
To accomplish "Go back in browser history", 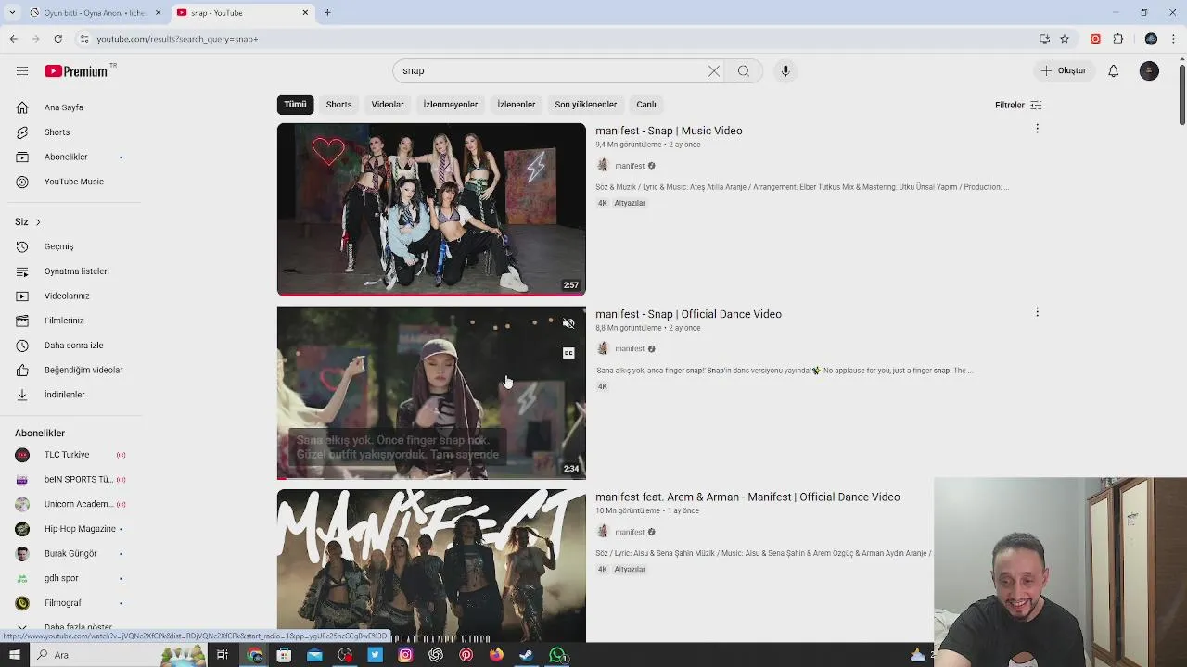I will pyautogui.click(x=14, y=39).
